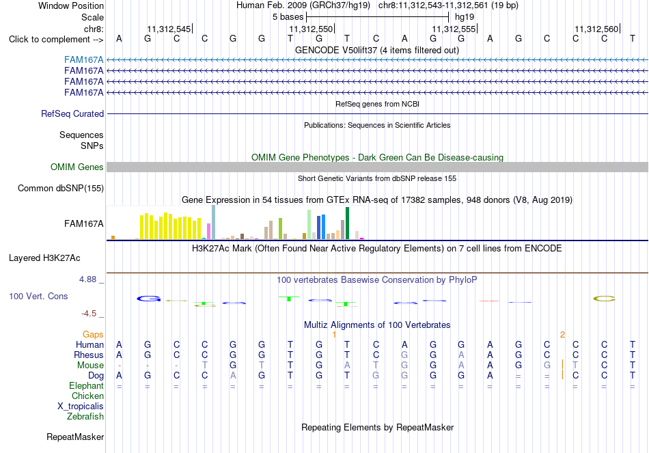Click the Rhesus alignment row label
The height and width of the screenshot is (453, 649).
click(89, 355)
